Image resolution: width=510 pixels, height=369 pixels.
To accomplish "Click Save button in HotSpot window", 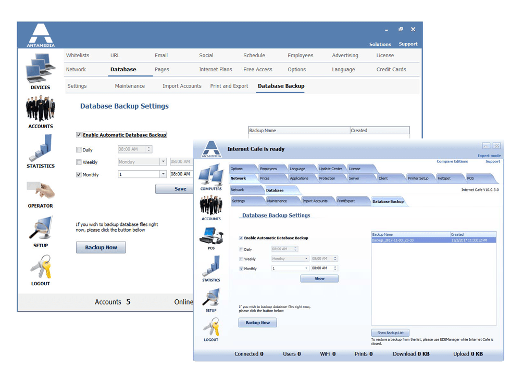I will coord(175,189).
